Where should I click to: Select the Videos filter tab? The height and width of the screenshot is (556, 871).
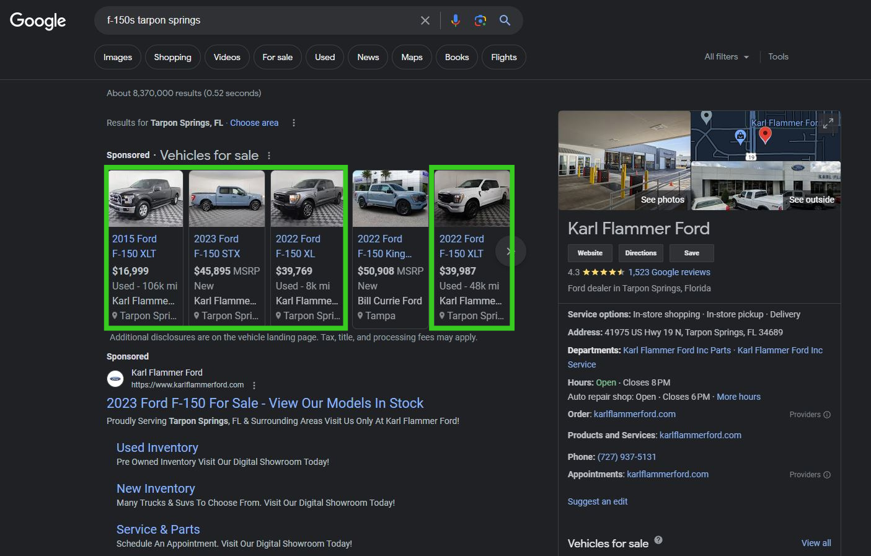click(227, 57)
